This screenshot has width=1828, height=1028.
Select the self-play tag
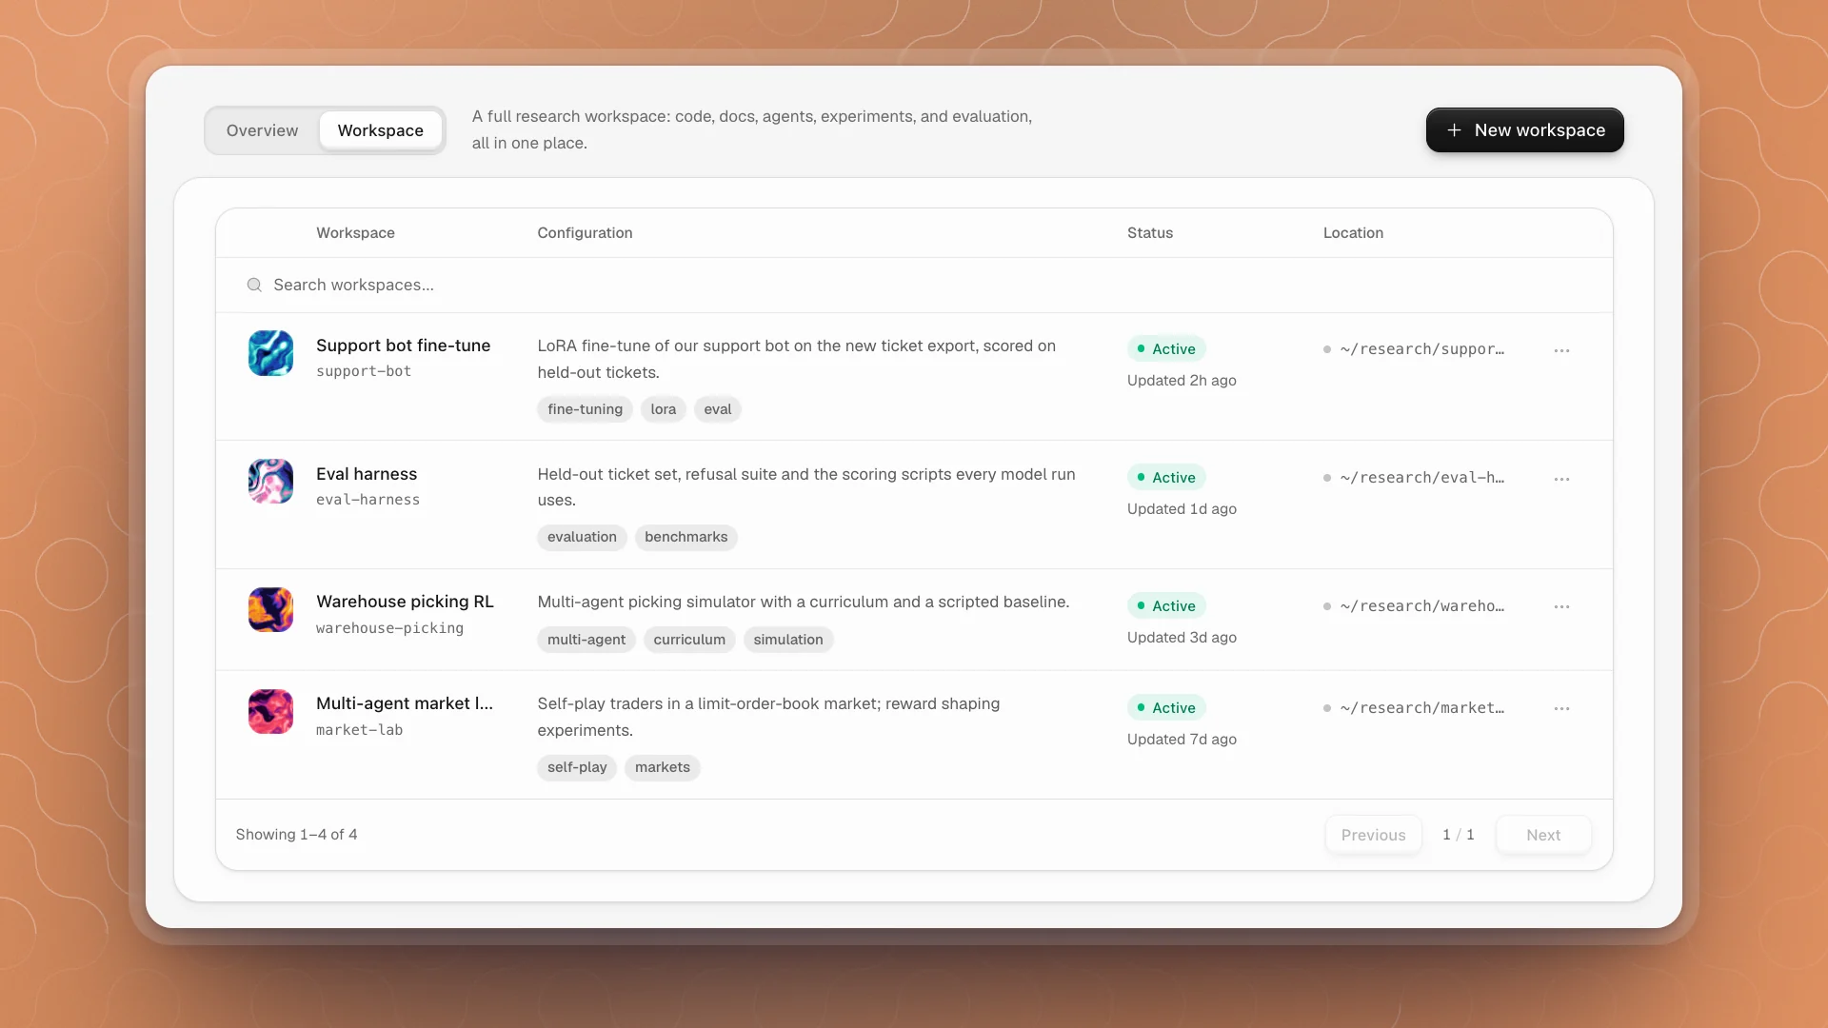pos(577,767)
